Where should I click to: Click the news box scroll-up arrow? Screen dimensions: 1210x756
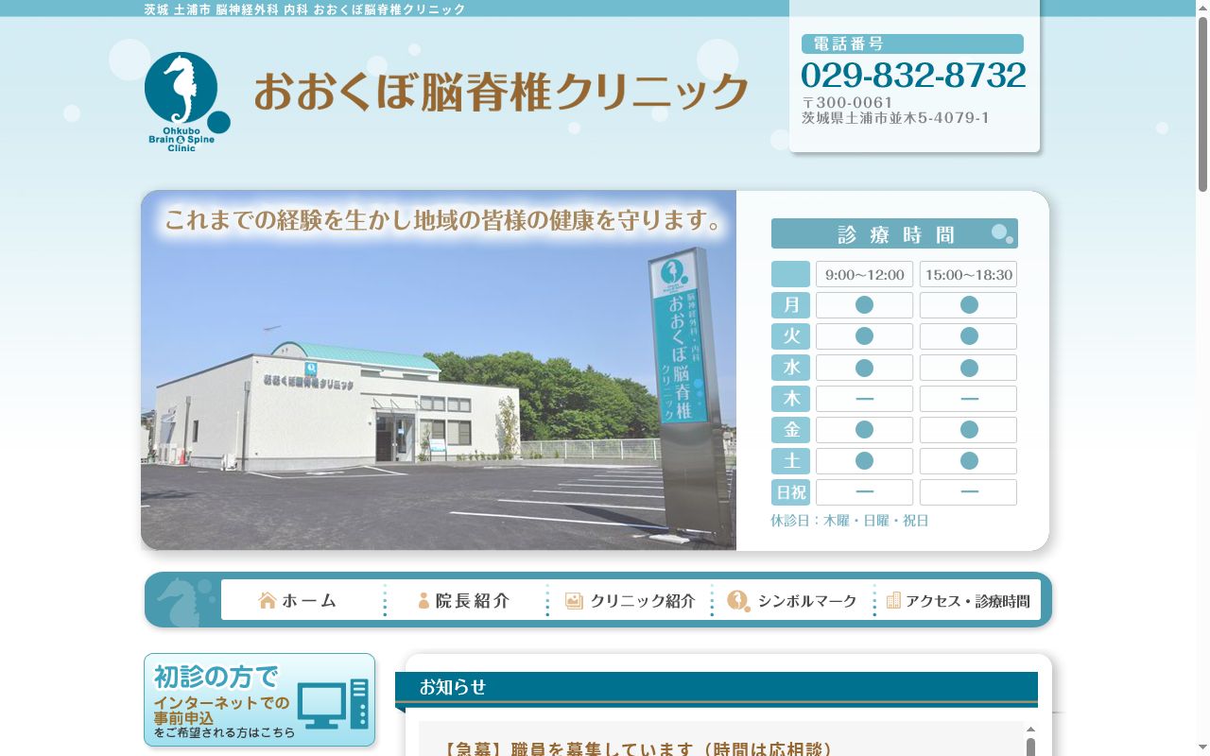[1030, 730]
